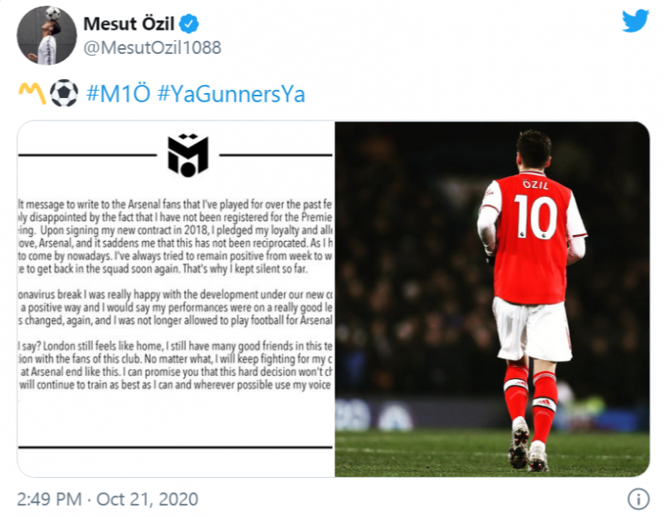Click the number 10 on the jersey
The image size is (664, 517).
click(535, 218)
